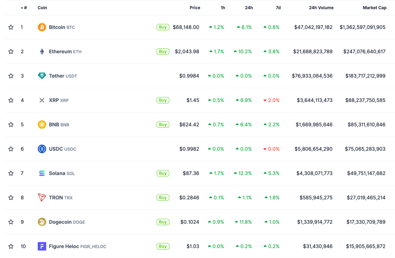Click the Ethereum diamond icon
The width and height of the screenshot is (395, 258).
pyautogui.click(x=42, y=52)
